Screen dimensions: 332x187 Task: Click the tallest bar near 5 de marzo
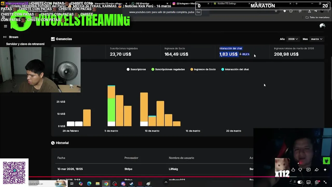tap(111, 106)
